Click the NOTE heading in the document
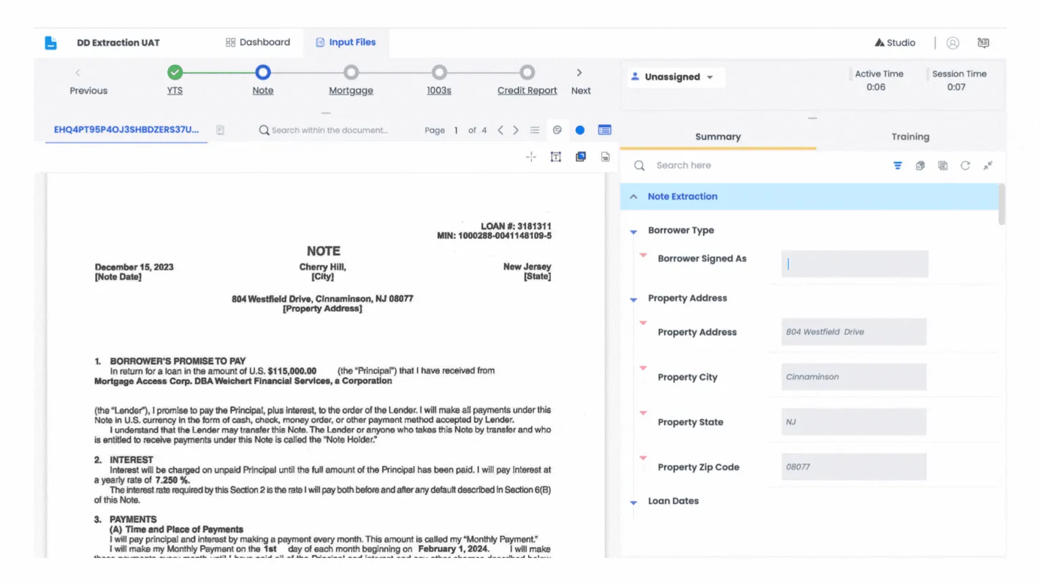This screenshot has height=585, width=1041. click(x=323, y=251)
